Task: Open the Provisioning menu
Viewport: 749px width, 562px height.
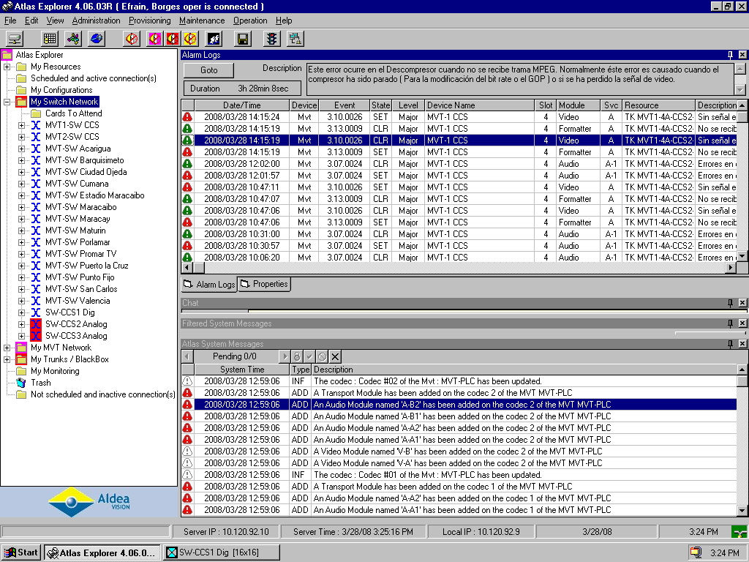Action: 149,20
